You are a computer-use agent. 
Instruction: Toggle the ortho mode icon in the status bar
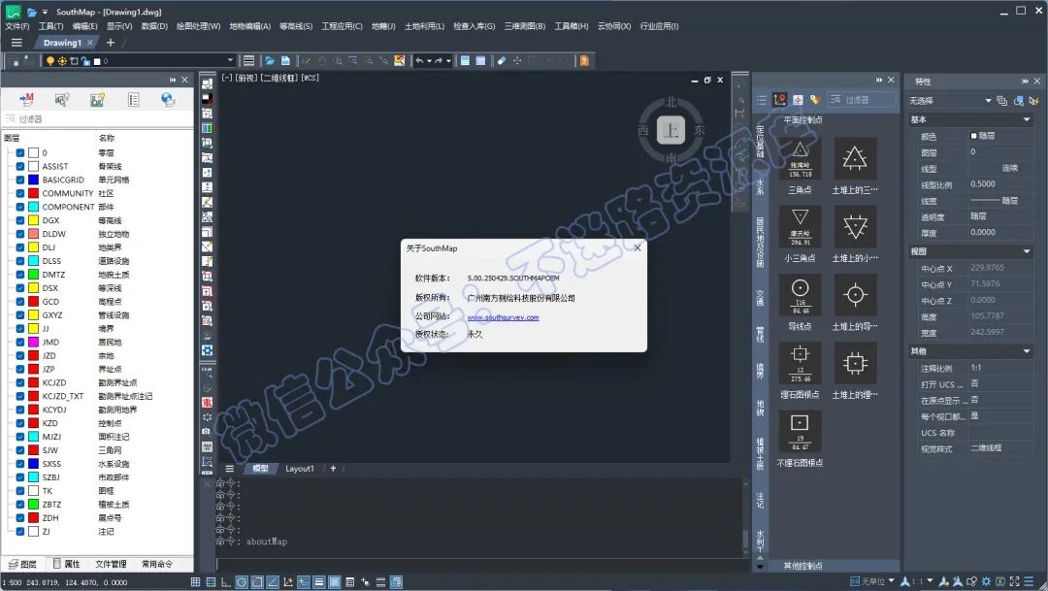click(226, 582)
